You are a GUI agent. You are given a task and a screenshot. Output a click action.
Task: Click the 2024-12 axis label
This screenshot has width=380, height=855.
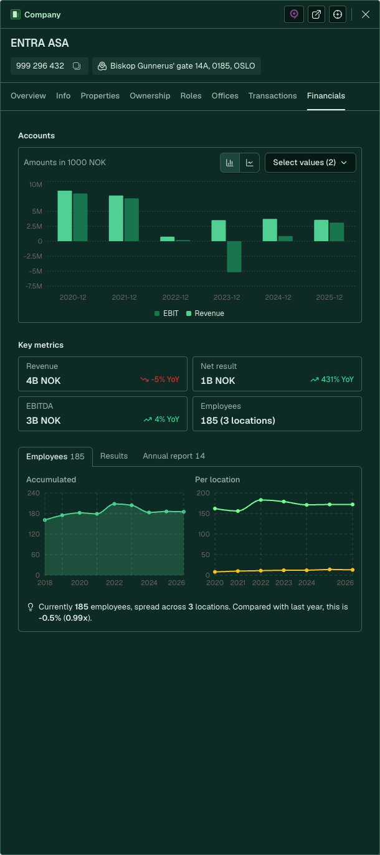click(278, 298)
